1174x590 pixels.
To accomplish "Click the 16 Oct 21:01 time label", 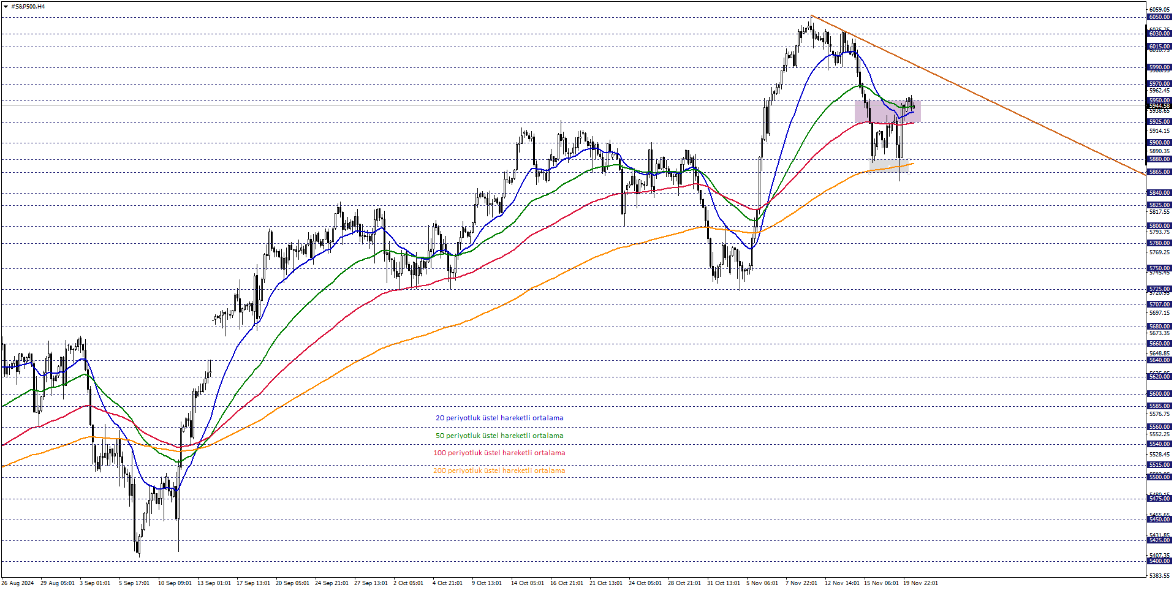I will click(x=567, y=583).
